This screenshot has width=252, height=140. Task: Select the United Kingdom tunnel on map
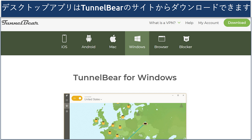[x=103, y=123]
